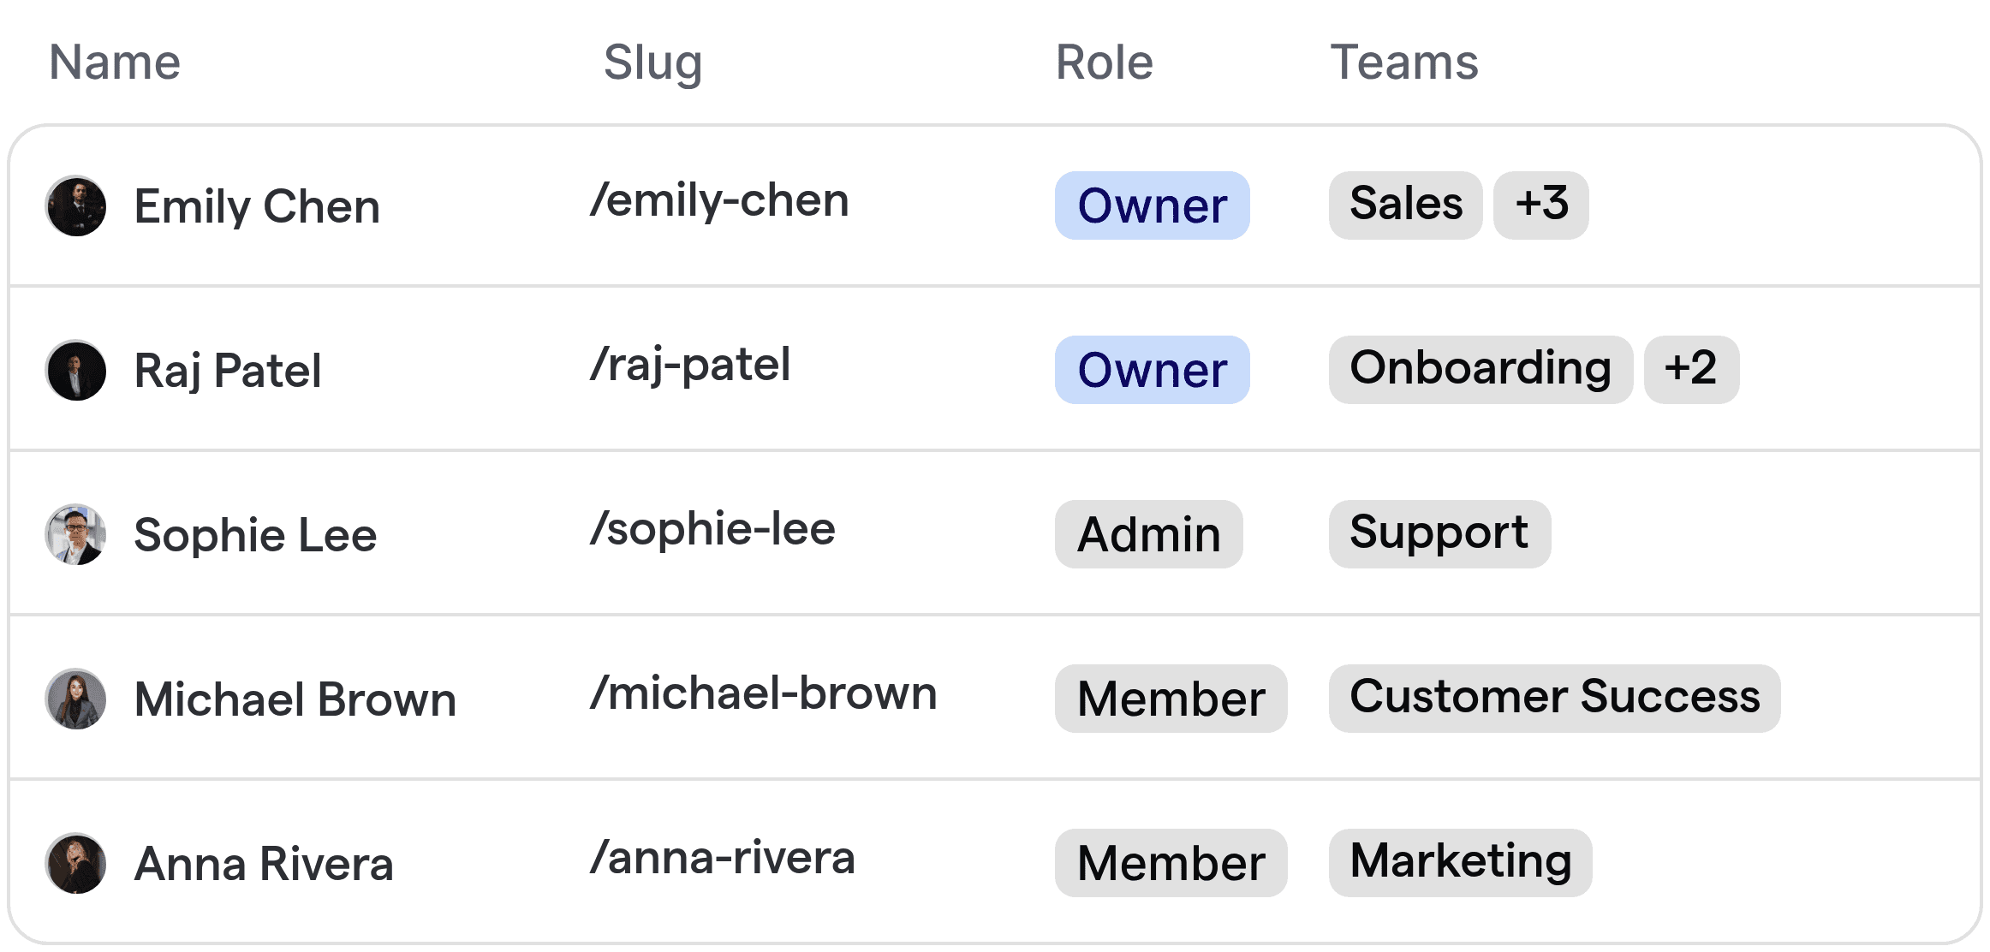Select Emily Chen's Owner role badge
The width and height of the screenshot is (1990, 952).
pyautogui.click(x=1151, y=205)
